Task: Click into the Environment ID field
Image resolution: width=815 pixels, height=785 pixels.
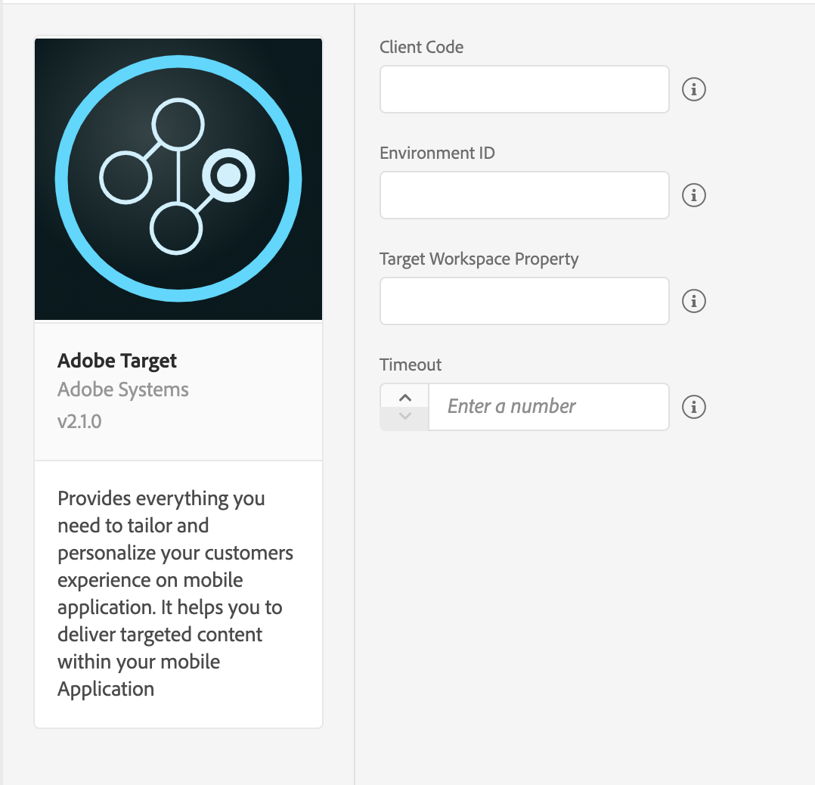Action: (x=524, y=195)
